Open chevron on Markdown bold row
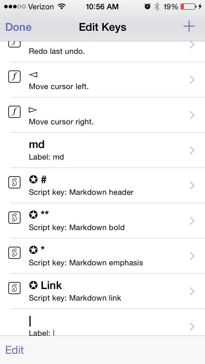This screenshot has height=364, width=205. (x=192, y=221)
